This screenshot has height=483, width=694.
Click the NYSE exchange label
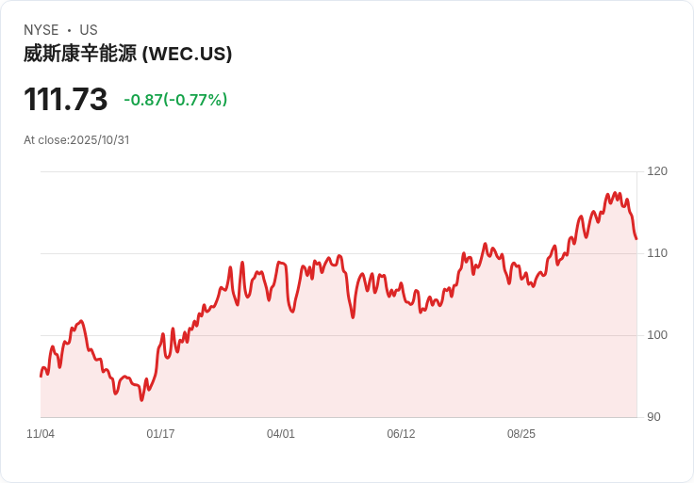click(41, 30)
